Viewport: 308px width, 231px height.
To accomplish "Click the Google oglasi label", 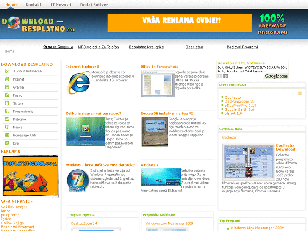I will point(277,76).
